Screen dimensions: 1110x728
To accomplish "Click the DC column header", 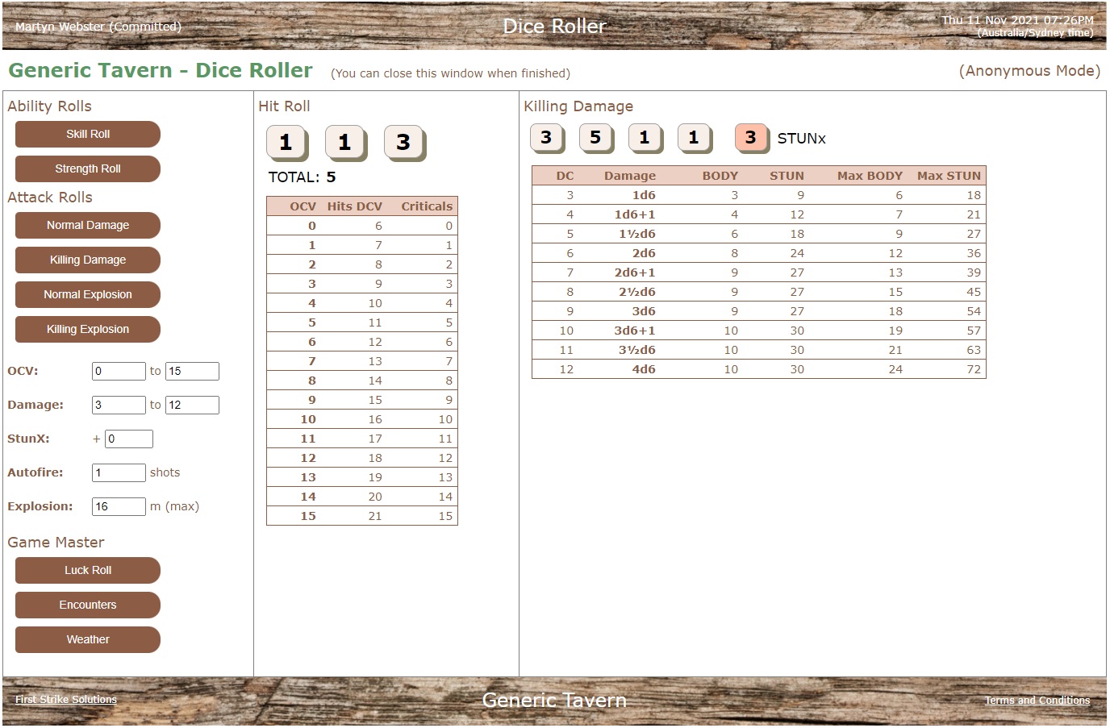I will pyautogui.click(x=565, y=176).
